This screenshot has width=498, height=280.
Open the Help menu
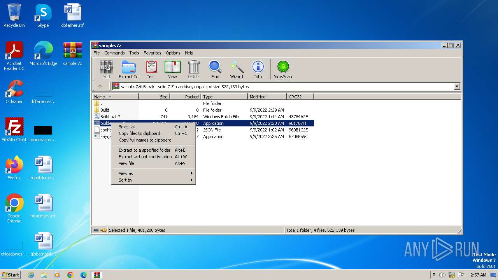point(189,53)
